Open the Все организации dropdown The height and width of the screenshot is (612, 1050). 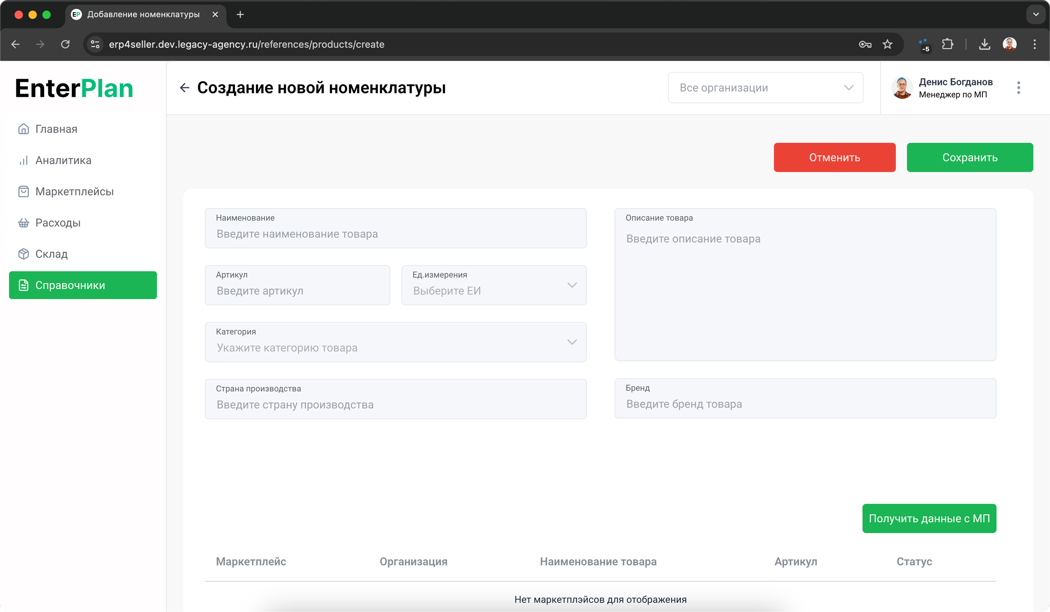click(x=766, y=87)
